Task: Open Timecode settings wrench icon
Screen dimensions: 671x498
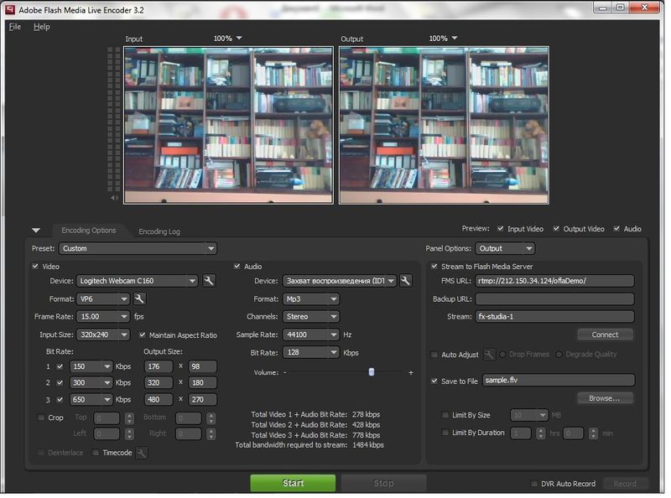Action: 141,453
